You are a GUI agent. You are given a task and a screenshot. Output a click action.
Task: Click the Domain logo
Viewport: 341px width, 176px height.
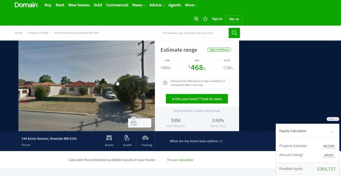(x=26, y=5)
